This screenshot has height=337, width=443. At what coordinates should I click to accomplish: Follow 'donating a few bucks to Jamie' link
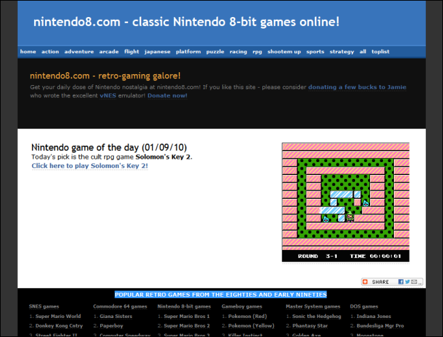pos(357,87)
